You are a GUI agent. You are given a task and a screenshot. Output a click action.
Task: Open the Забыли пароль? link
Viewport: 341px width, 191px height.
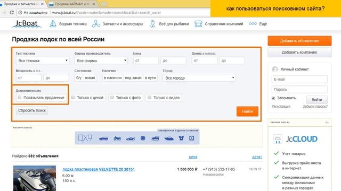(x=315, y=106)
